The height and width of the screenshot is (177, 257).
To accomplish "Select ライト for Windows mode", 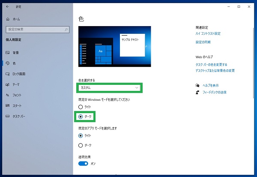I will pyautogui.click(x=81, y=107).
